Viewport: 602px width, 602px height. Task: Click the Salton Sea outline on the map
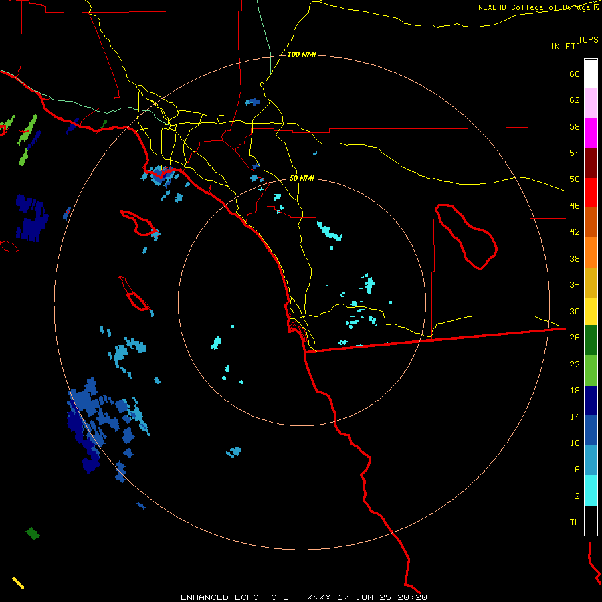click(466, 237)
